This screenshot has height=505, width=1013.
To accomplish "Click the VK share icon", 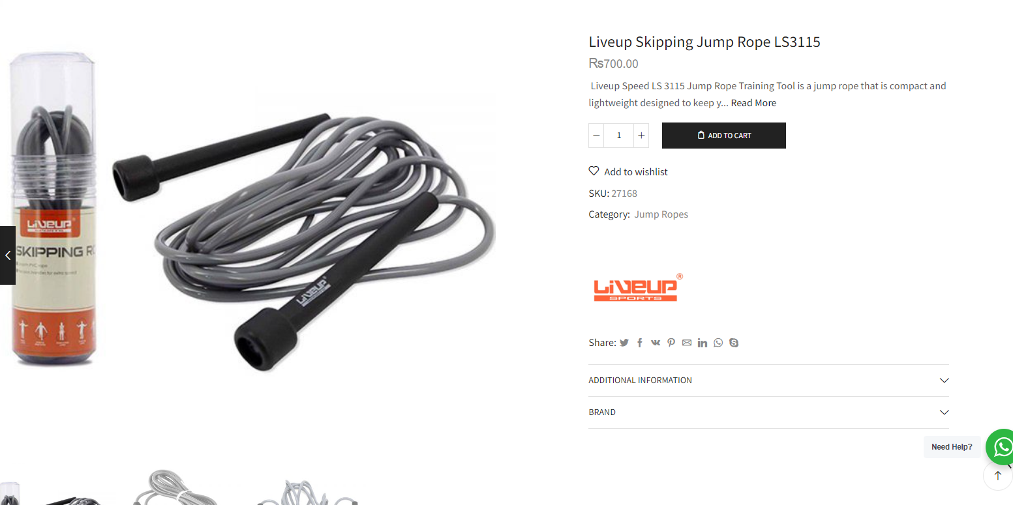I will [656, 343].
